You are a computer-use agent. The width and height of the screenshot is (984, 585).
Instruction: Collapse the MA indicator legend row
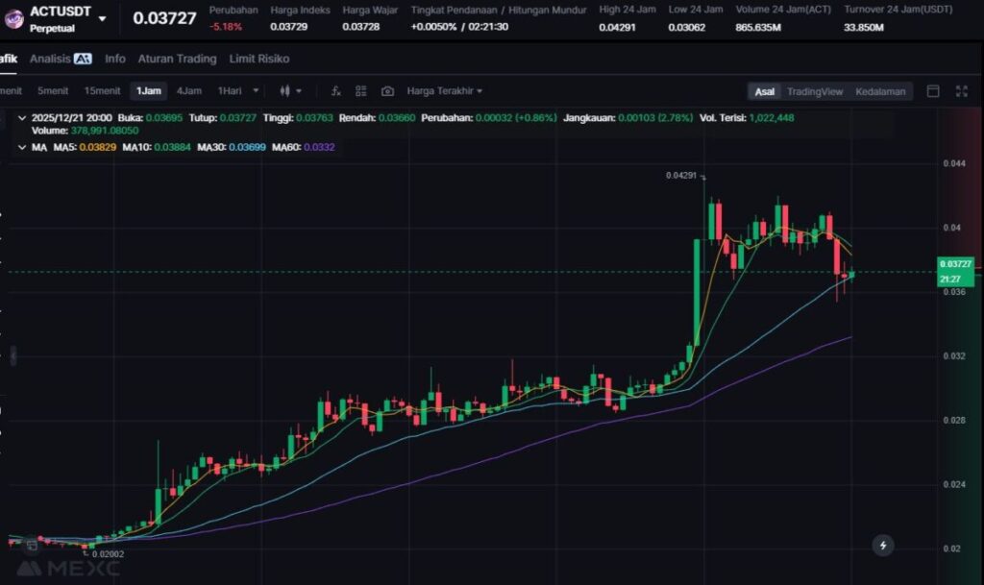(23, 147)
